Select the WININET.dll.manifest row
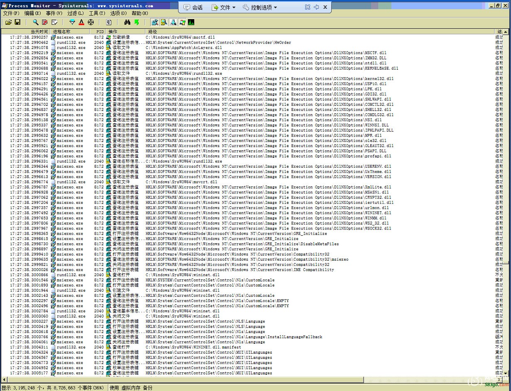 point(252,347)
